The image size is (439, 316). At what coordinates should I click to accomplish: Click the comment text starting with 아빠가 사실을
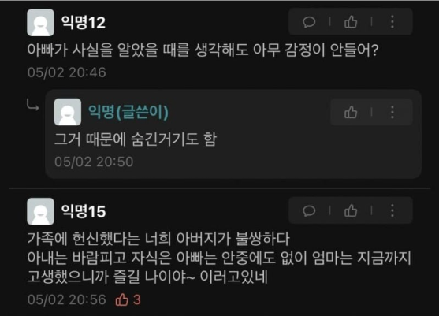coord(203,50)
